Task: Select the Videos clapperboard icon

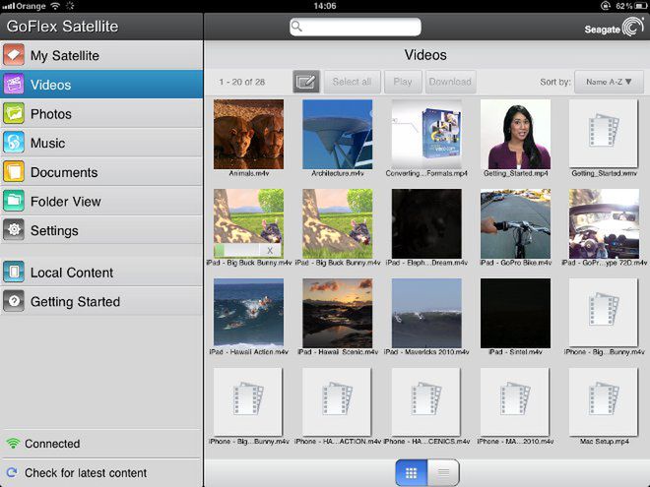Action: tap(14, 85)
